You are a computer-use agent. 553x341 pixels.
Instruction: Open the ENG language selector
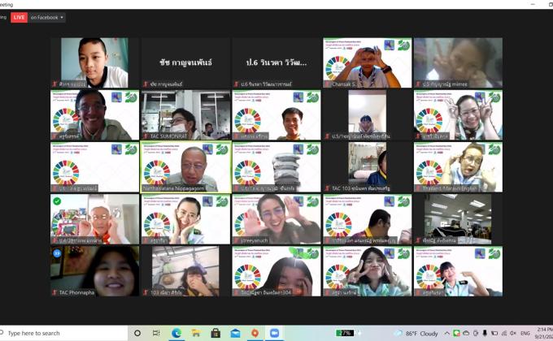(526, 333)
